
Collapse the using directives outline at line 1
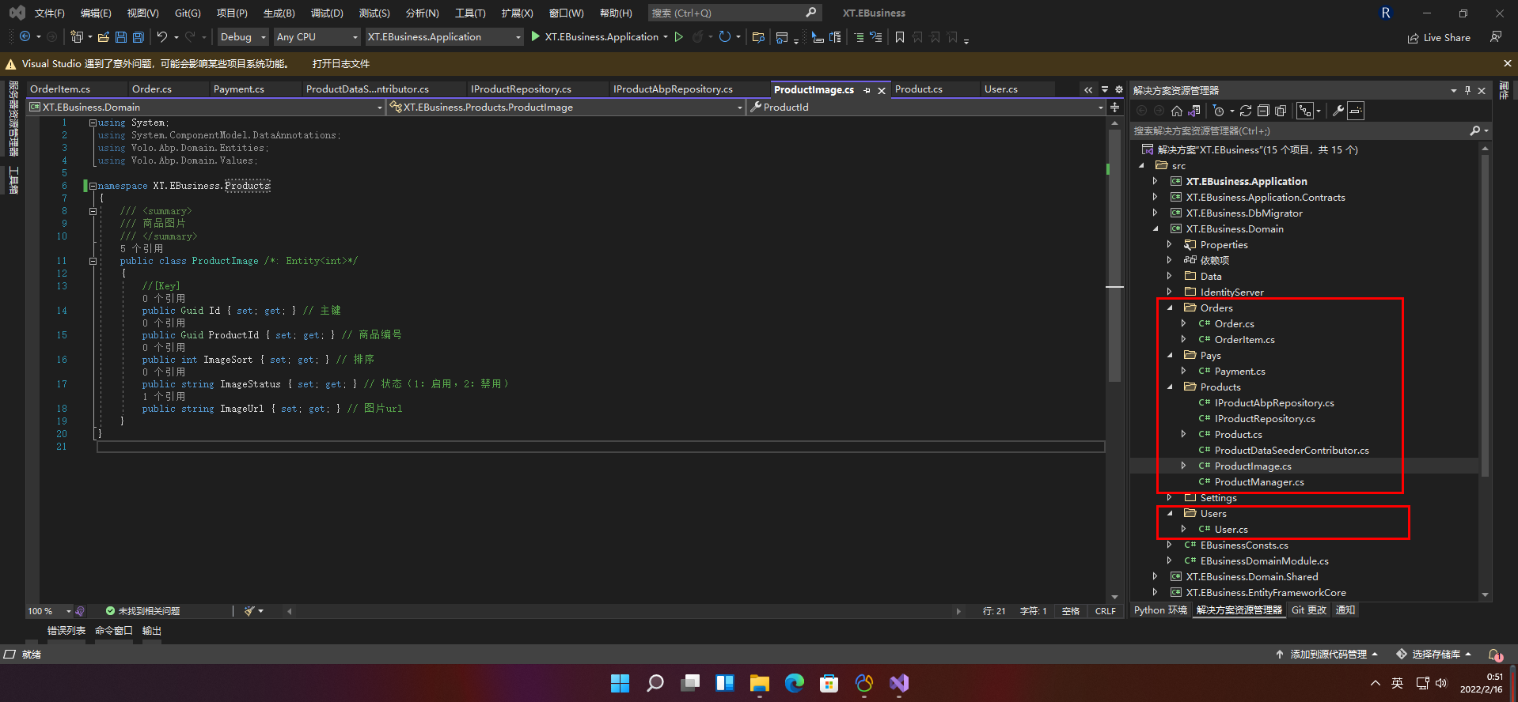(x=93, y=123)
